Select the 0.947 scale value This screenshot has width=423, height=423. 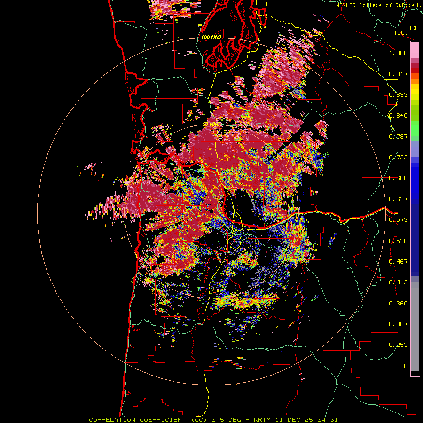tap(398, 74)
